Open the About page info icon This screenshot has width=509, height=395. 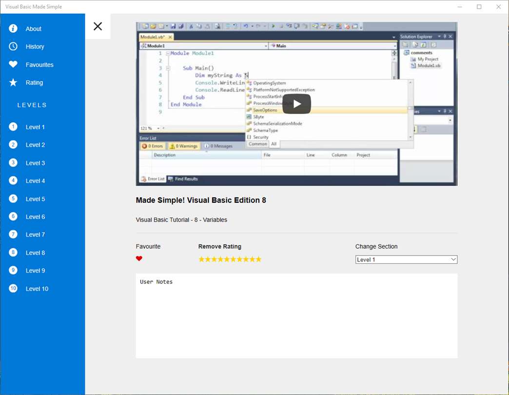(13, 29)
